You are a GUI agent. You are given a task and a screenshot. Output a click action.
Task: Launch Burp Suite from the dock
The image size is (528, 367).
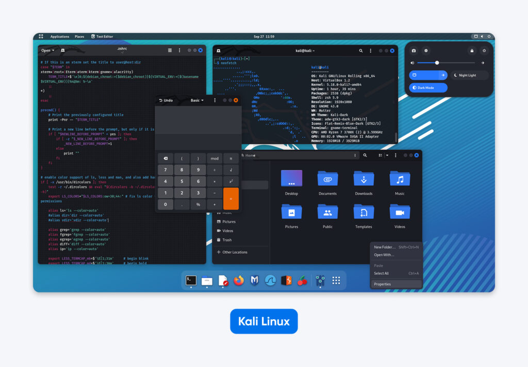click(x=286, y=281)
